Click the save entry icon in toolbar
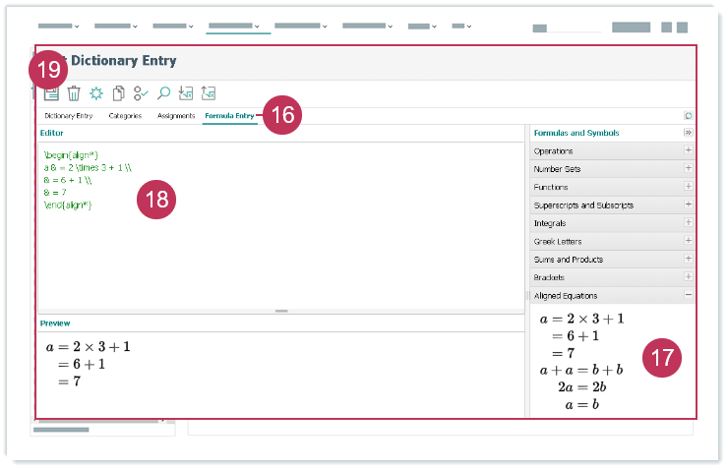The image size is (728, 470). 52,93
